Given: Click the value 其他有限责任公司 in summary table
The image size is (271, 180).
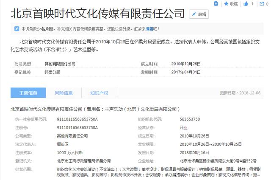Looking at the screenshot, I should coord(60,64).
